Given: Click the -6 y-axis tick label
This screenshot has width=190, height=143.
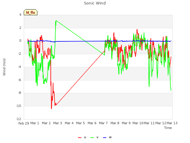Looking at the screenshot, I should (x=20, y=80).
